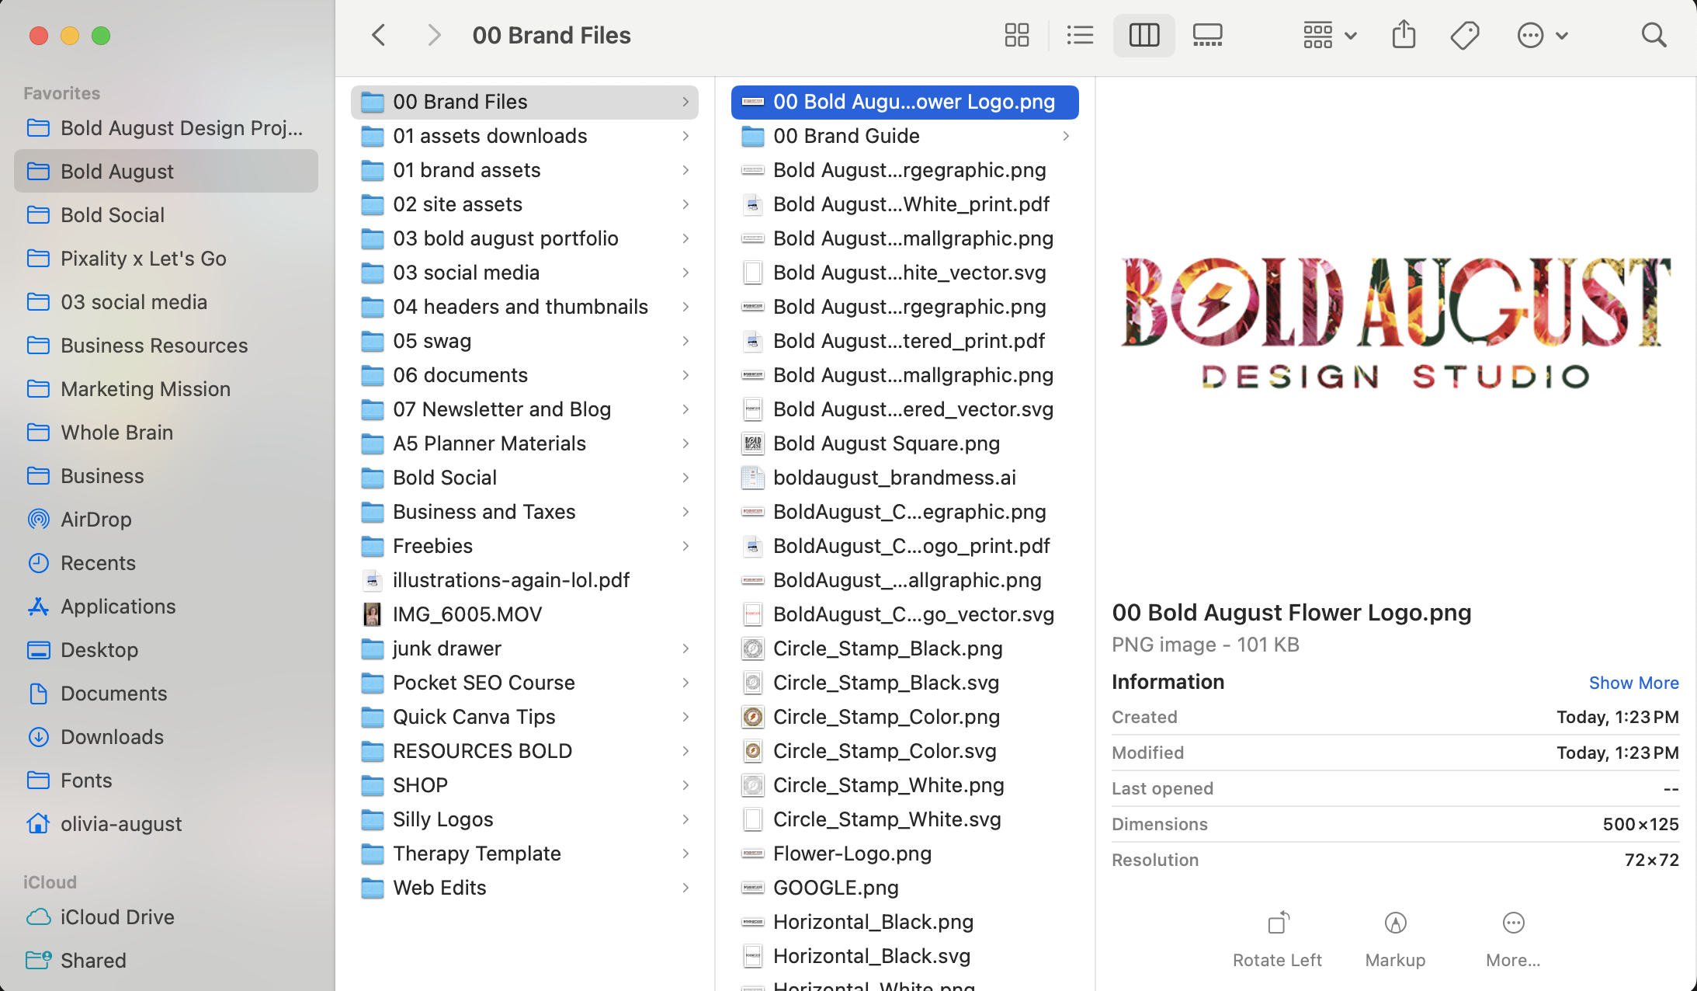Viewport: 1697px width, 991px height.
Task: Expand the 00 Brand Guide folder chevron
Action: click(x=1066, y=136)
